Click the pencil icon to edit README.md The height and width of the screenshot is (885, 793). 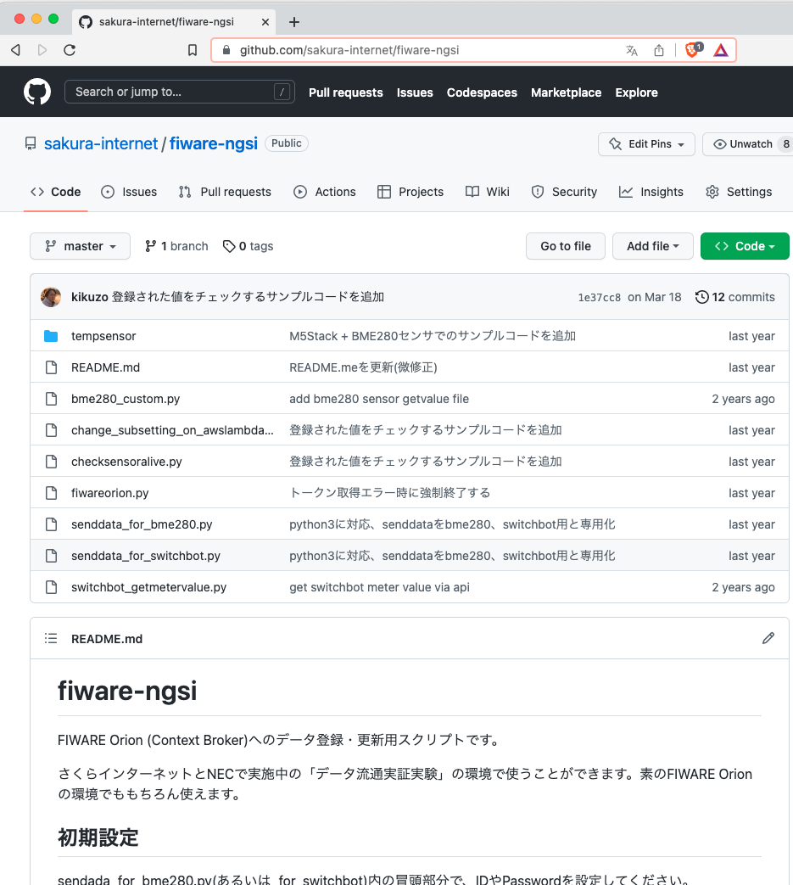(768, 638)
